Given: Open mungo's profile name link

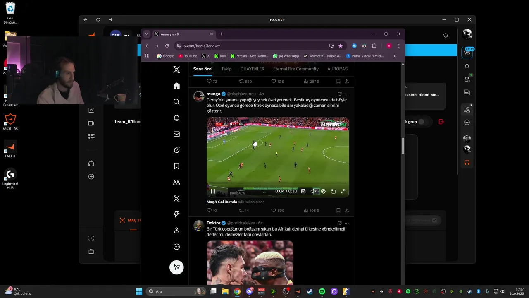Looking at the screenshot, I should pyautogui.click(x=213, y=94).
